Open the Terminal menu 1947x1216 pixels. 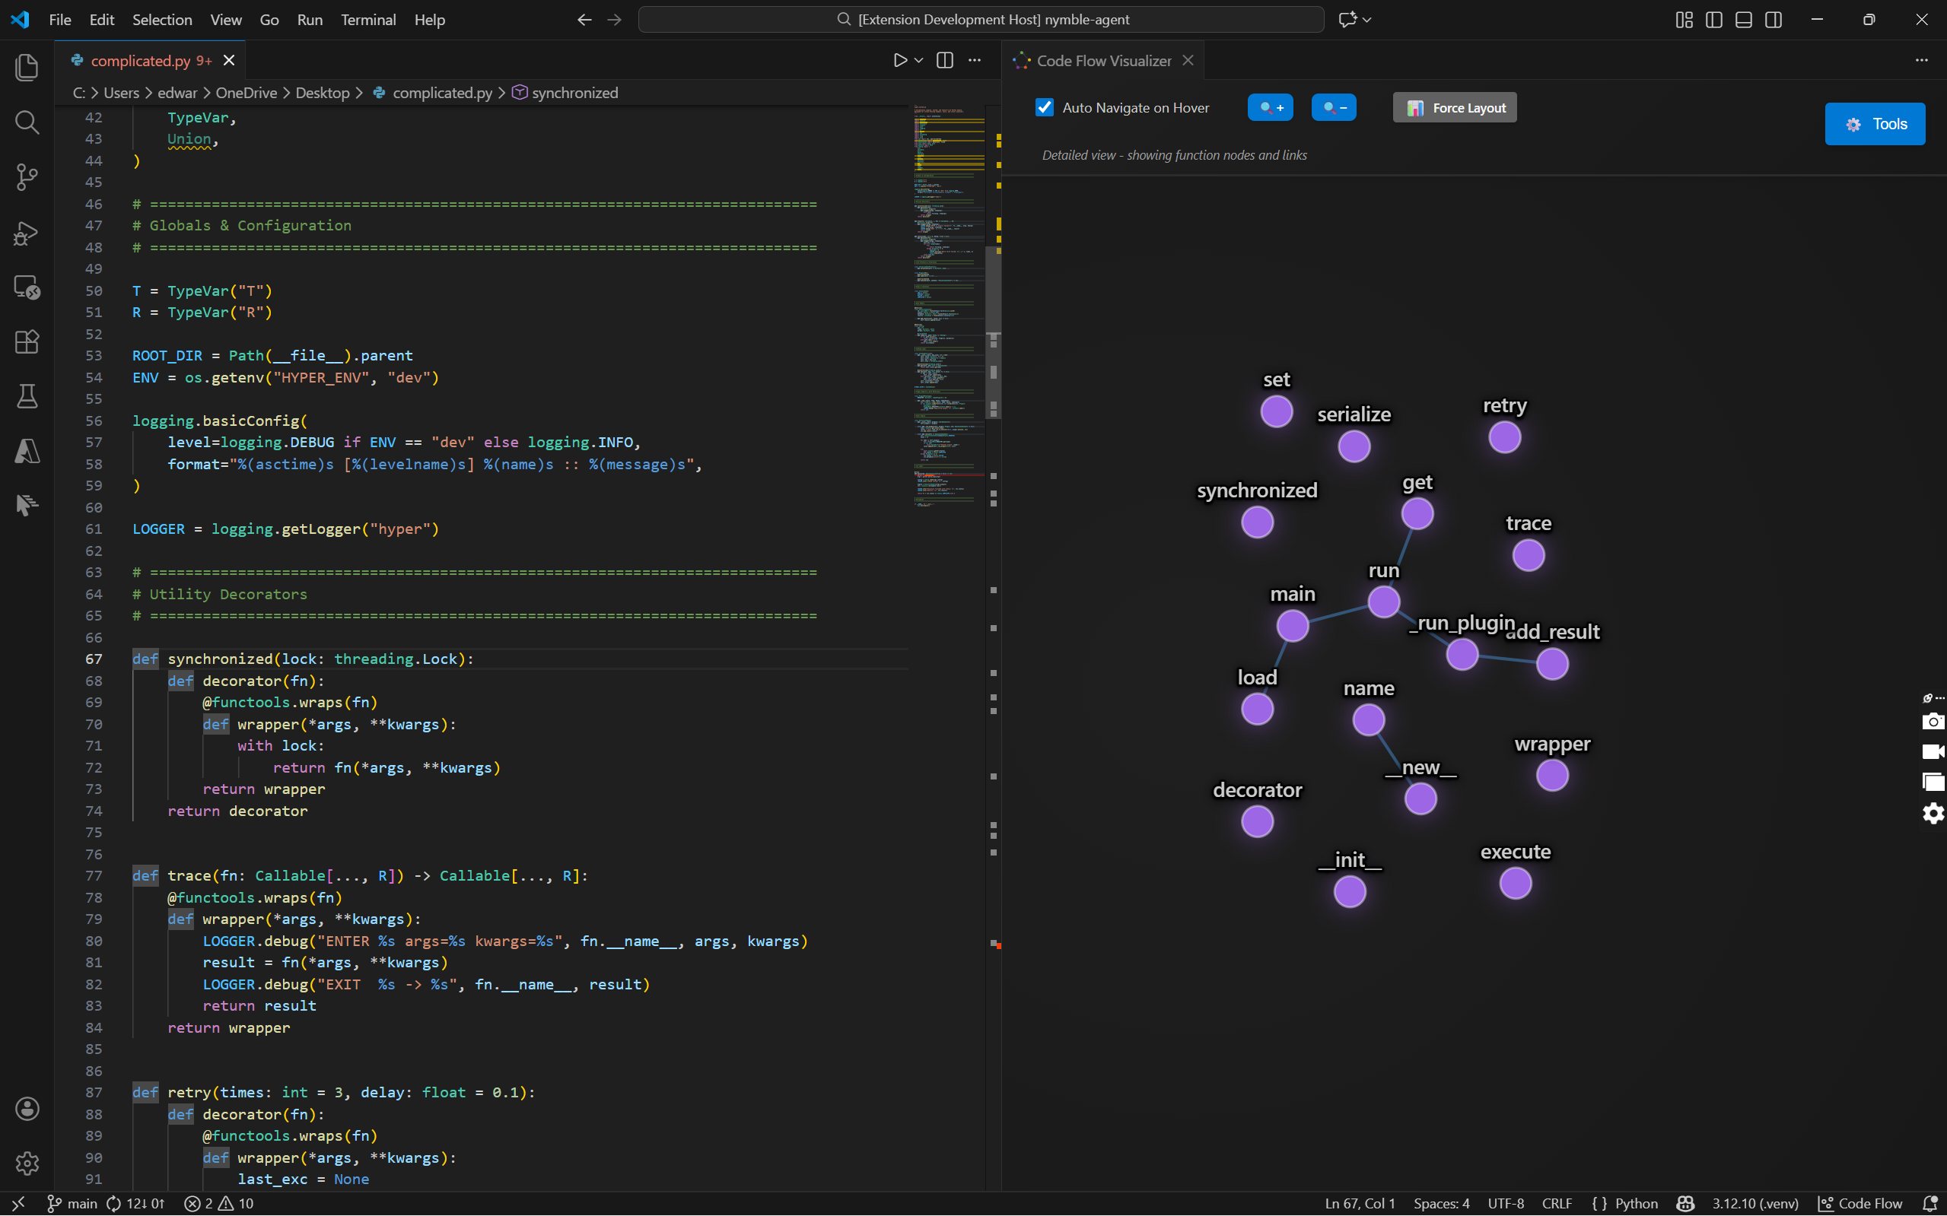(x=367, y=19)
